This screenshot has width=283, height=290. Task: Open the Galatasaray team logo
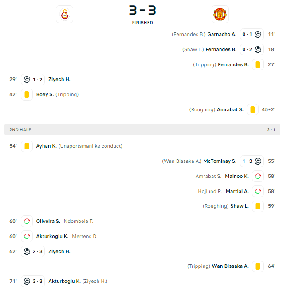pos(65,14)
